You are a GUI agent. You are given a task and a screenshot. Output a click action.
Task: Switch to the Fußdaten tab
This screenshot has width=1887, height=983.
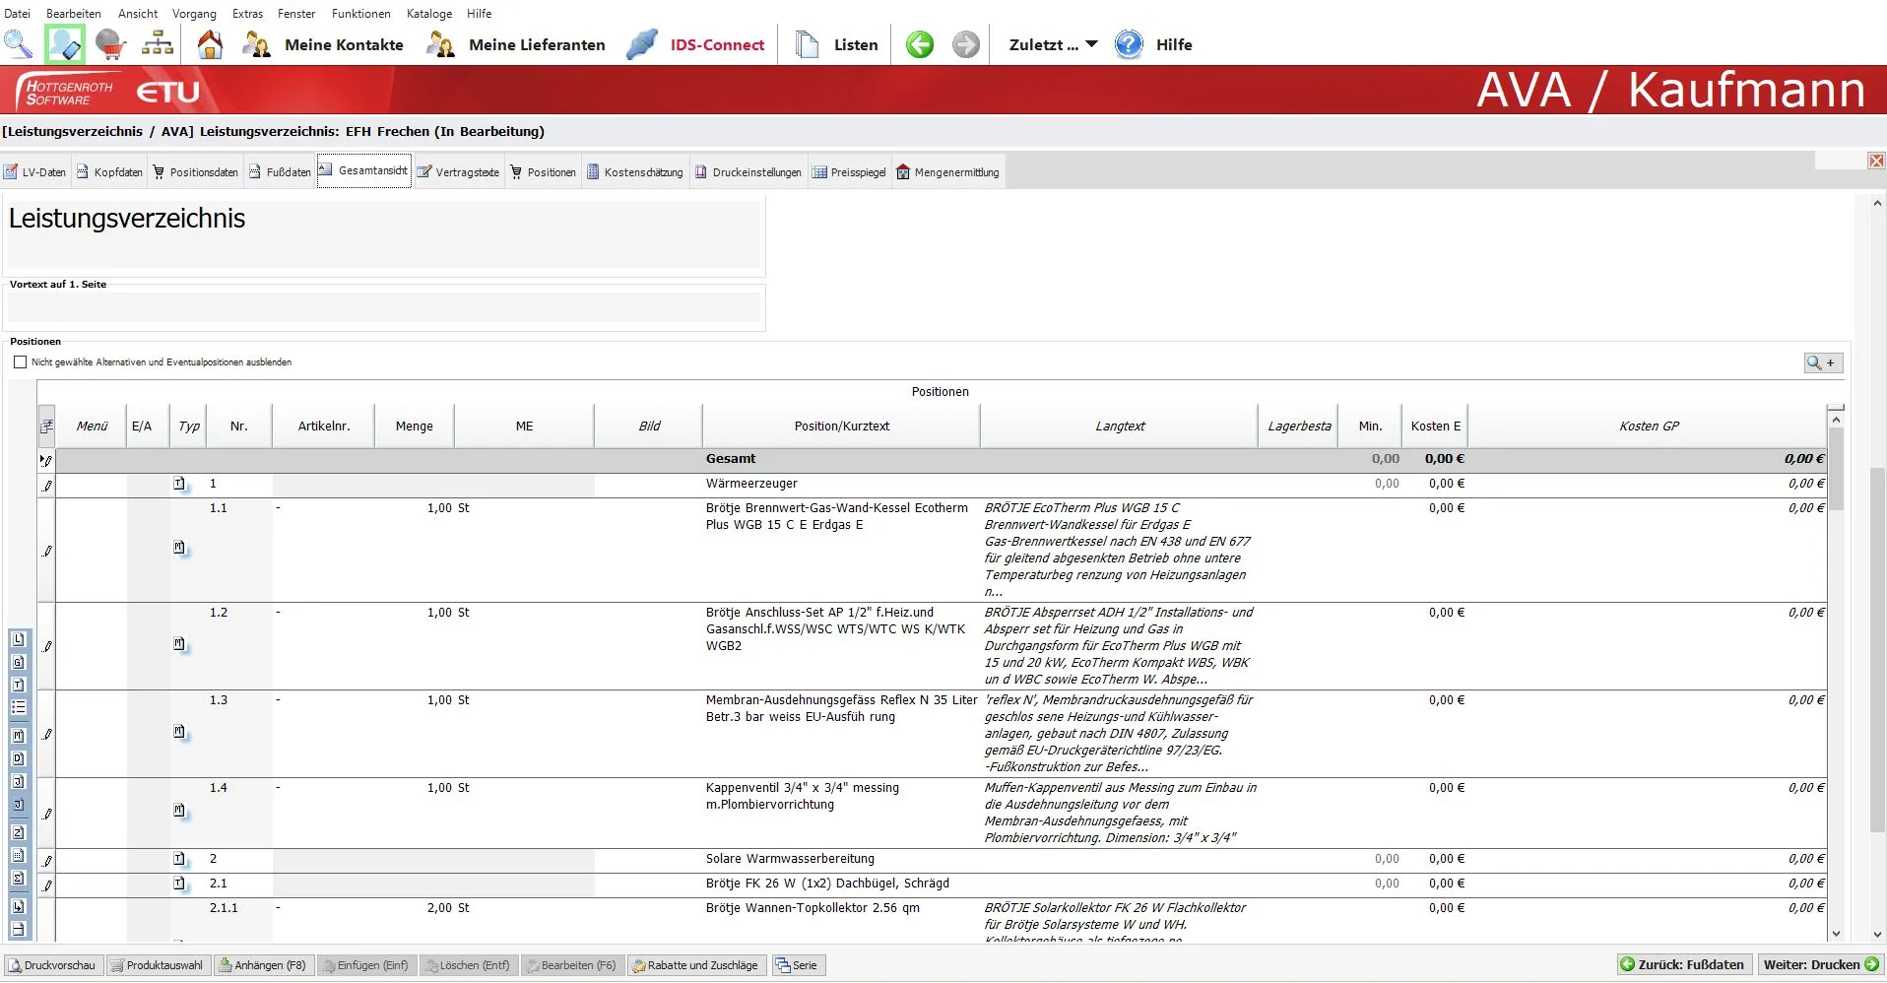(280, 172)
